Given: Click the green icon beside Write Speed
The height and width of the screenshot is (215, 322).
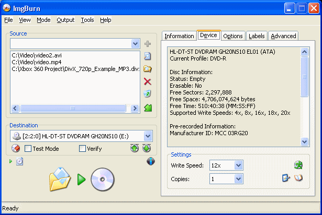Looking at the screenshot, I should pyautogui.click(x=298, y=165).
